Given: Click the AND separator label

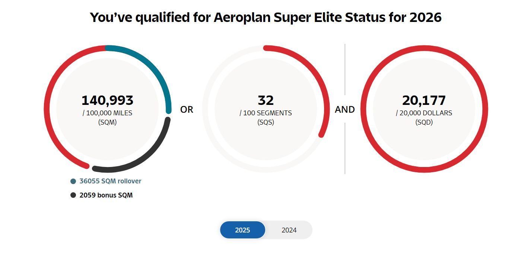Looking at the screenshot, I should tap(345, 109).
